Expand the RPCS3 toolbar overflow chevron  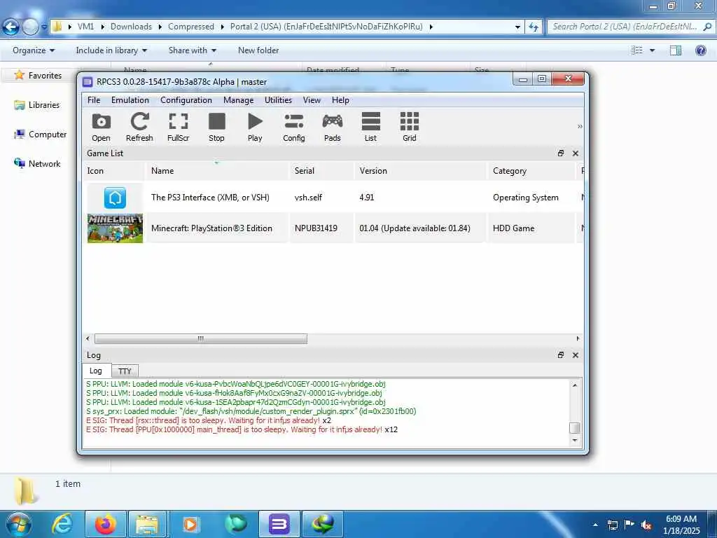click(x=580, y=127)
